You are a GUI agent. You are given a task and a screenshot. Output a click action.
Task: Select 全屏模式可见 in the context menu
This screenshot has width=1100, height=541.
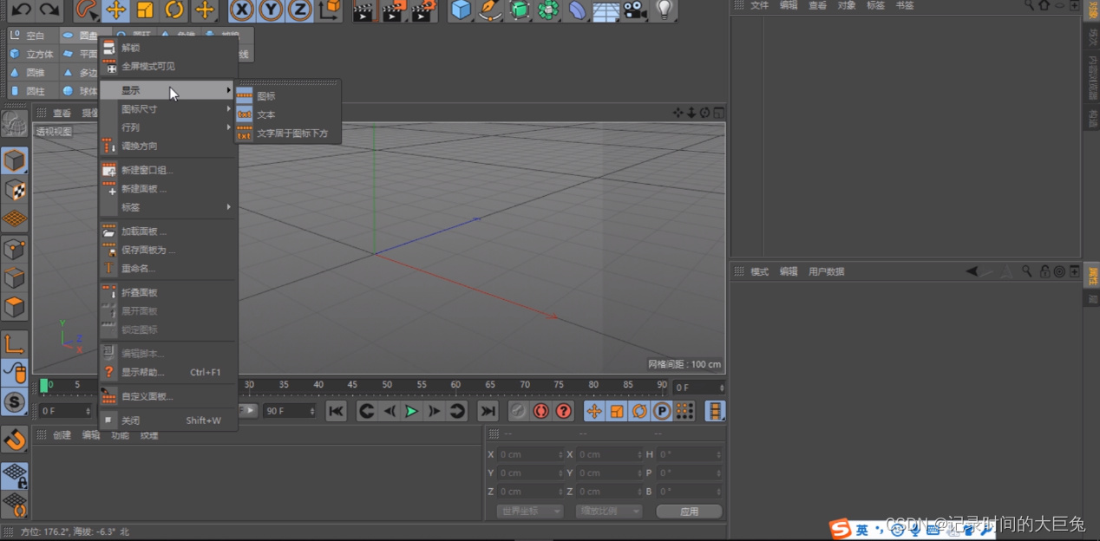(x=168, y=66)
